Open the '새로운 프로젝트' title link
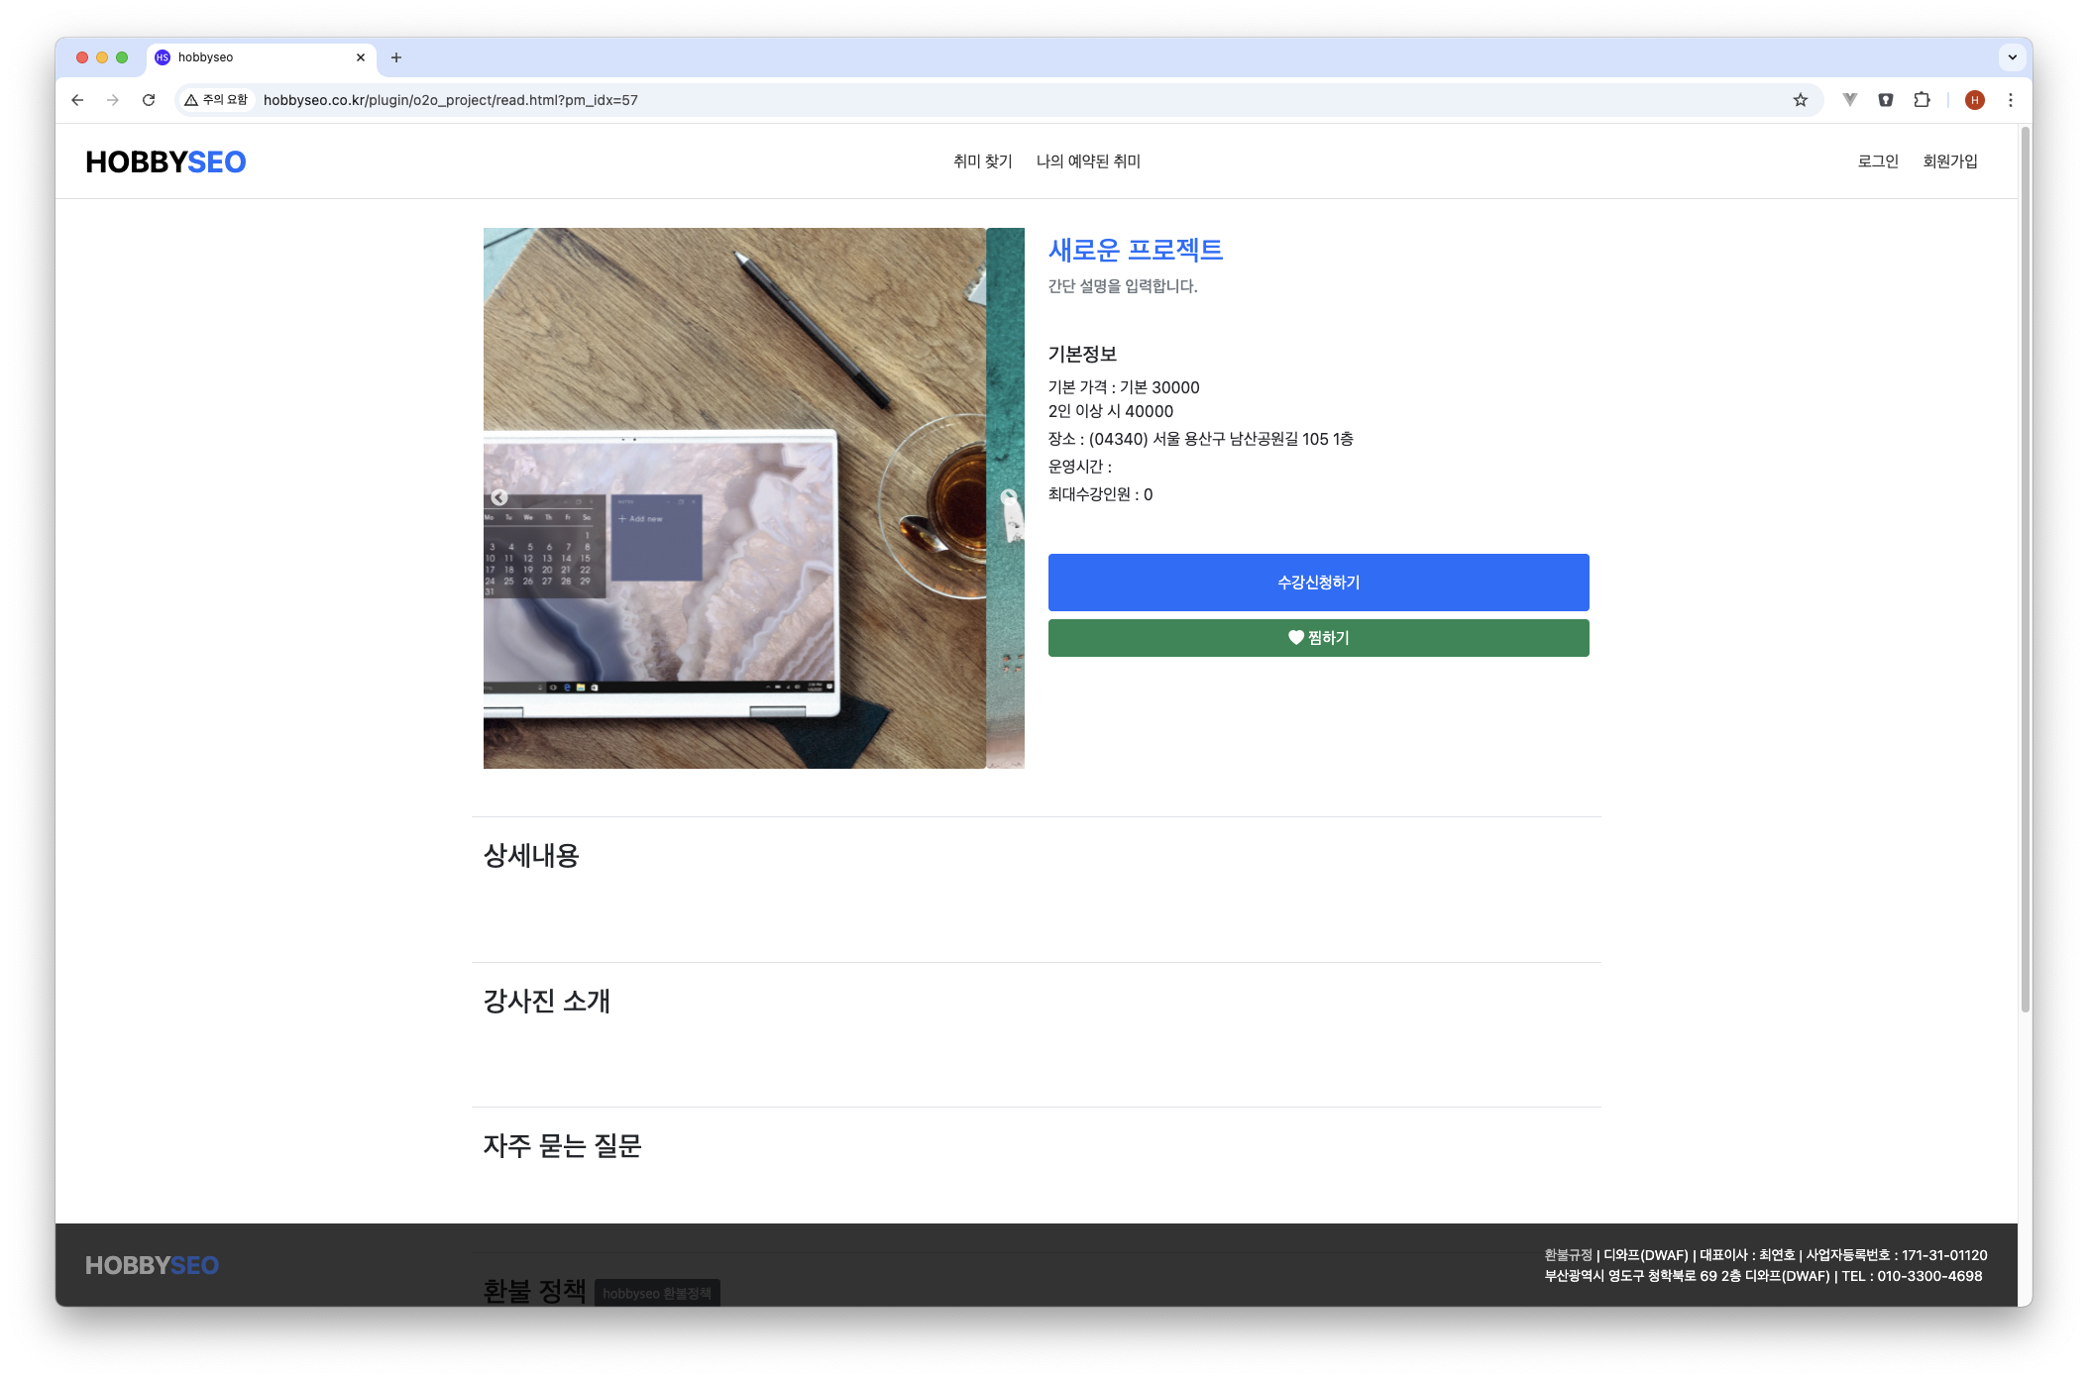Screen dimensions: 2088x1380 (x=1136, y=250)
